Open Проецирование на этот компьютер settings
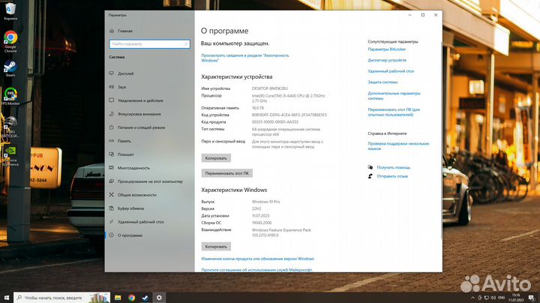 pos(149,181)
